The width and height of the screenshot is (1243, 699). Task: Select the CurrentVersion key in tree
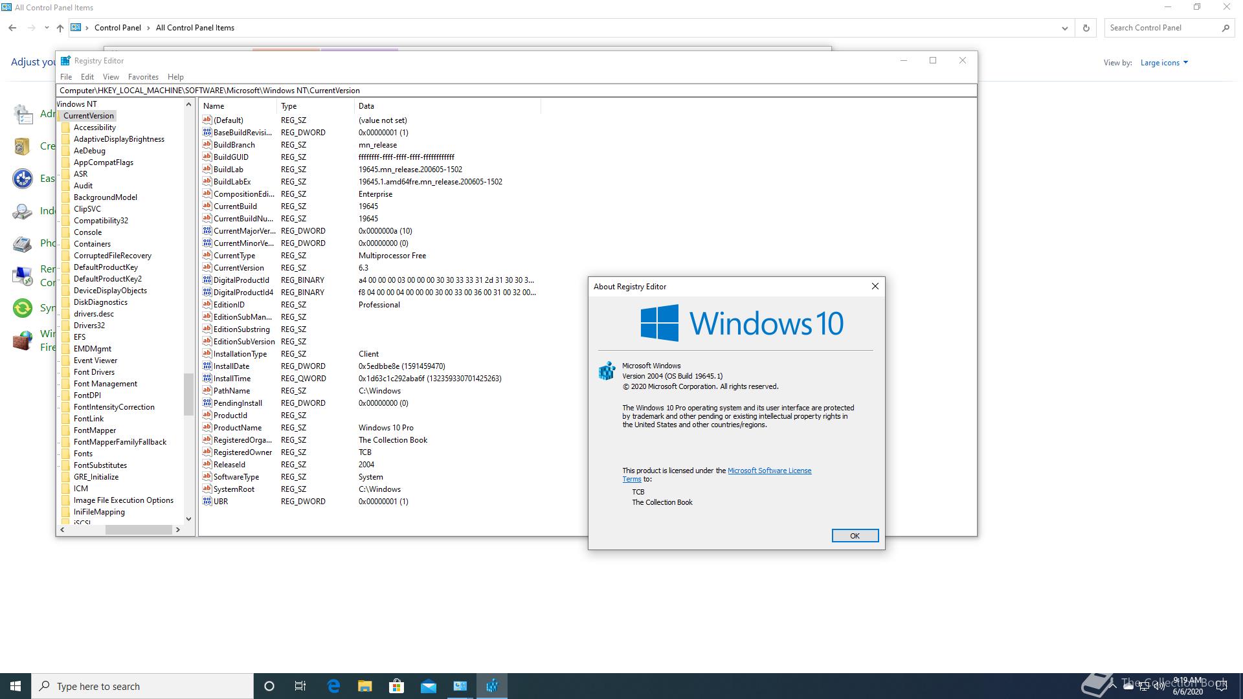coord(88,116)
